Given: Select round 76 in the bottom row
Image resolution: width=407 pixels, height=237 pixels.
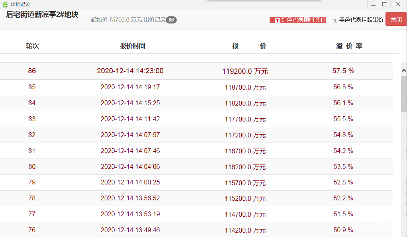Looking at the screenshot, I should pyautogui.click(x=32, y=230).
